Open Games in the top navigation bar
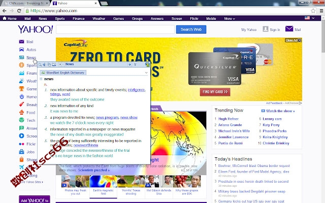The width and height of the screenshot is (325, 203). click(x=118, y=19)
